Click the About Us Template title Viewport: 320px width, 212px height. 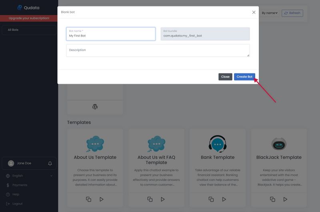click(x=95, y=157)
